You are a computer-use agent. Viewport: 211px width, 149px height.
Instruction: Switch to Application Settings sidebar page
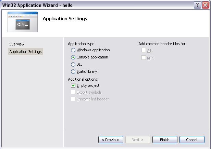click(x=26, y=52)
